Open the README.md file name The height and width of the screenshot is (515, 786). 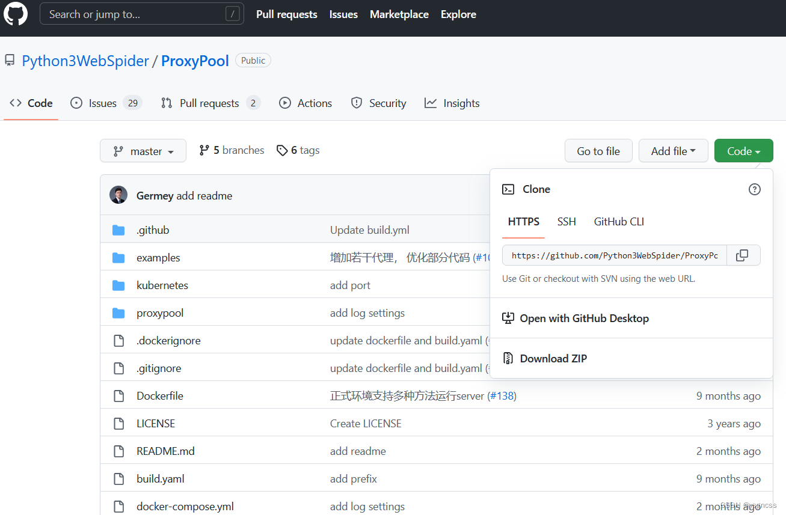(x=165, y=451)
